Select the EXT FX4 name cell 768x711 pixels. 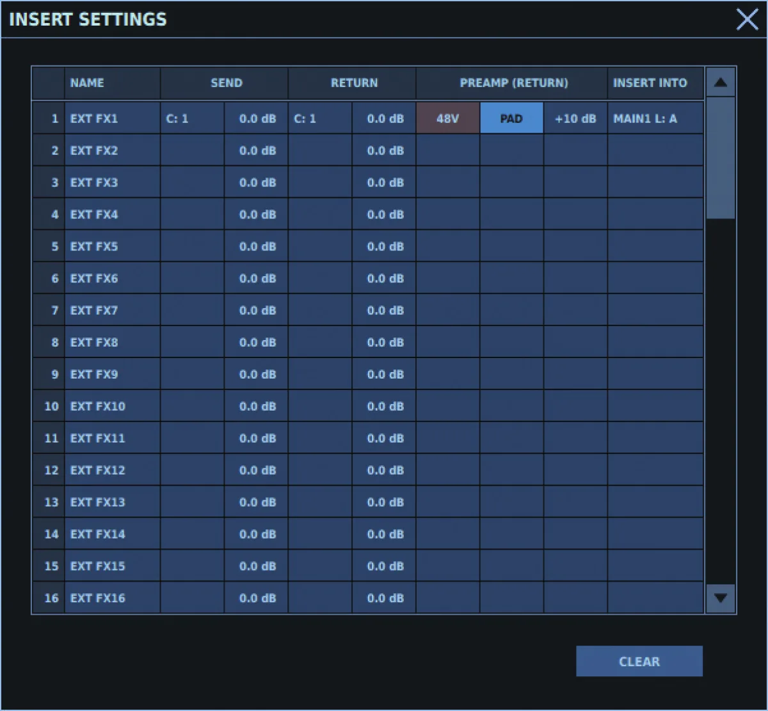point(112,215)
